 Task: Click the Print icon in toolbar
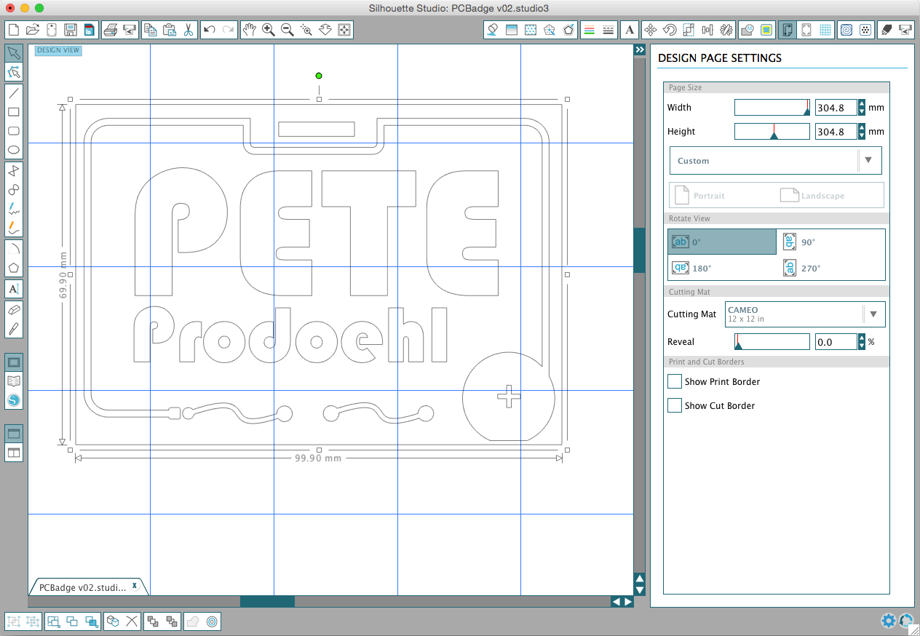tap(111, 30)
